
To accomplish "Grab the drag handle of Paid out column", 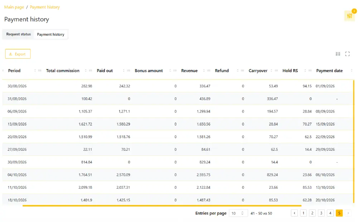I will [x=128, y=71].
